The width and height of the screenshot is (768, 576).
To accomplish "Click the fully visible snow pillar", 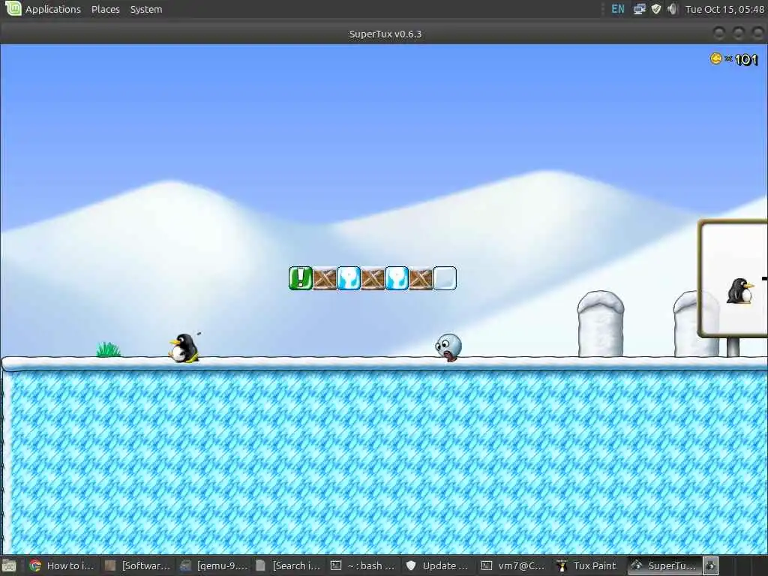I will (x=601, y=324).
